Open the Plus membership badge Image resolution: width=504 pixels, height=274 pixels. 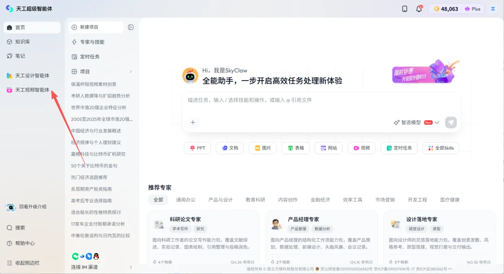472,9
